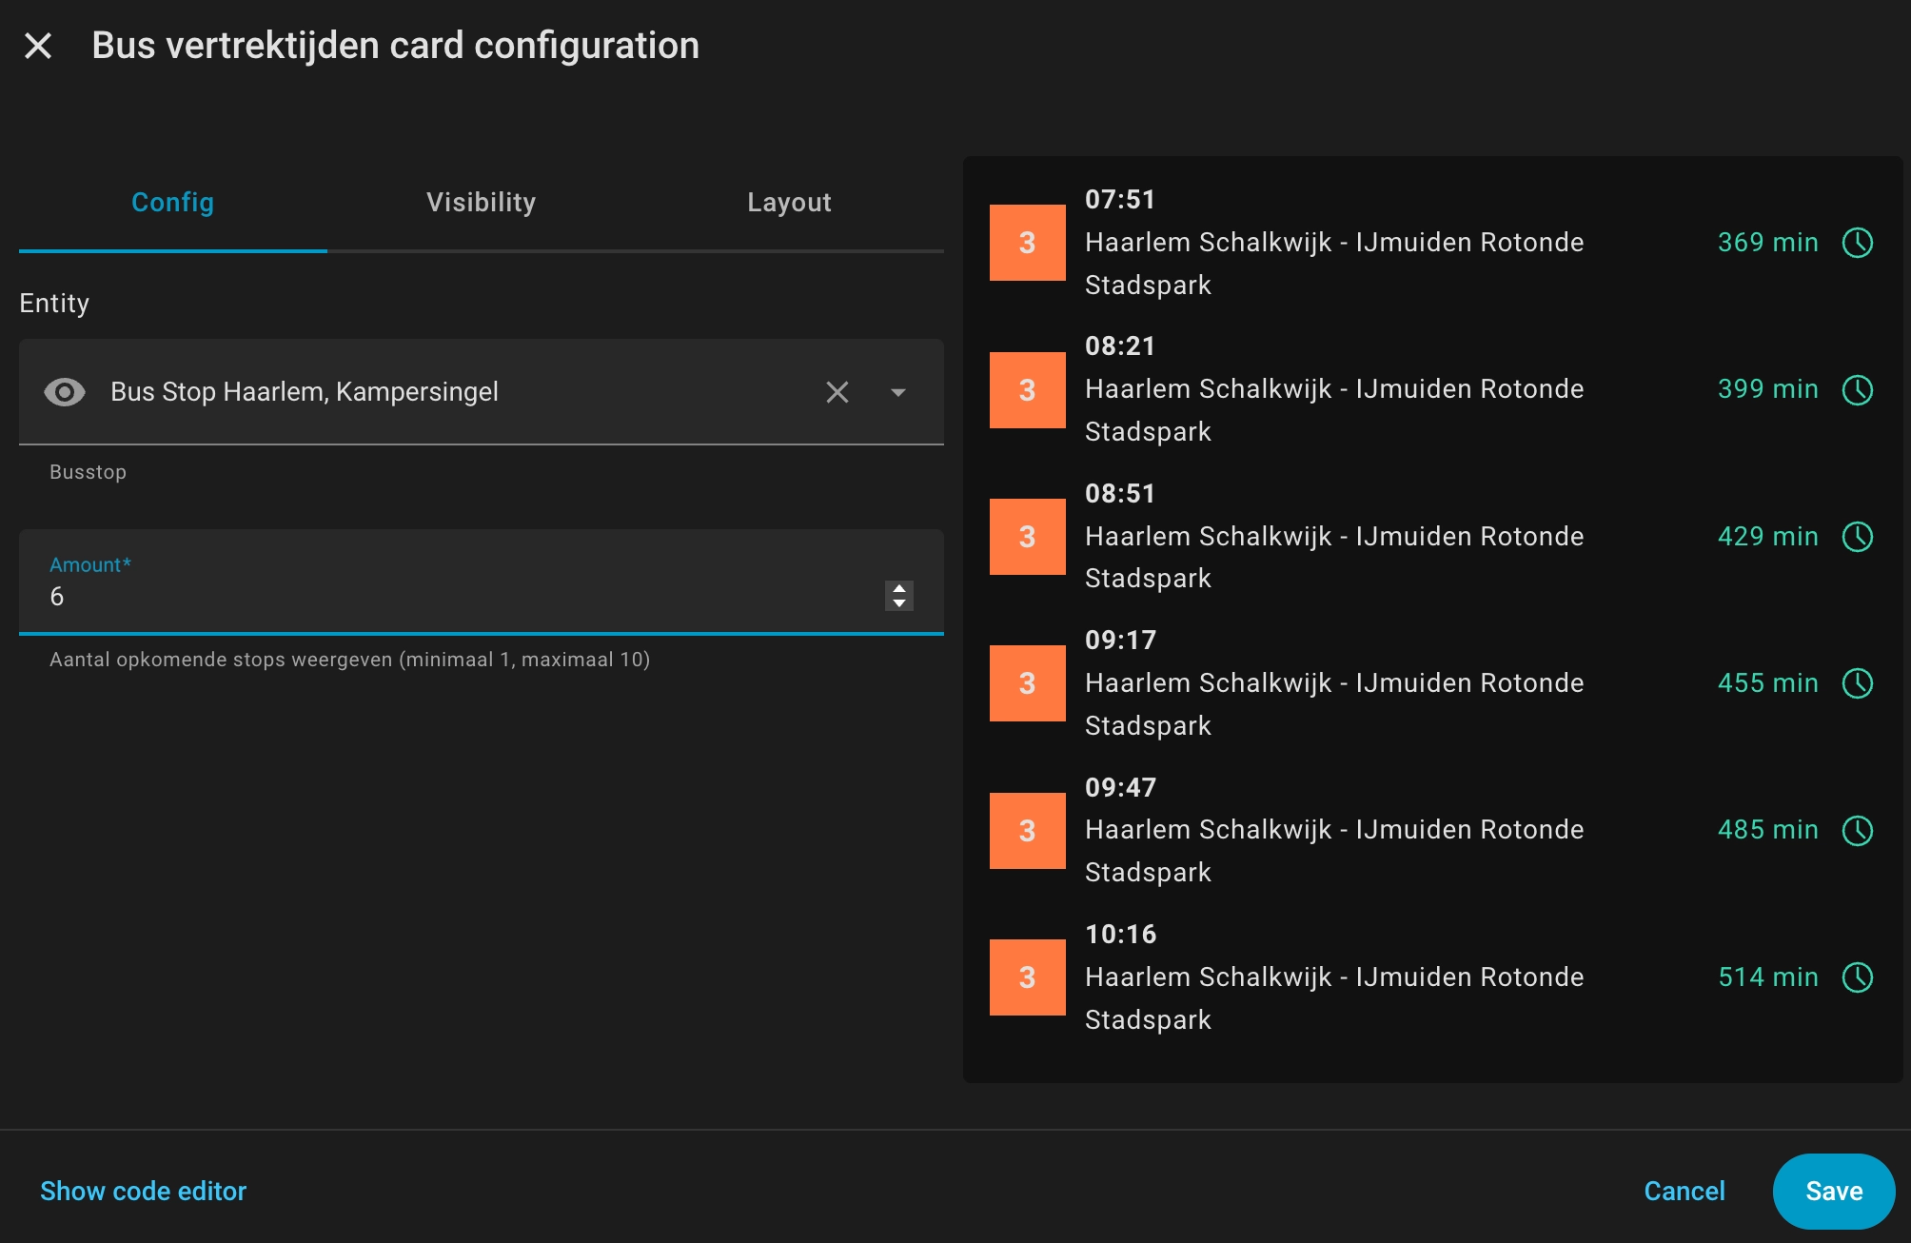
Task: Click the 07:51 departure time
Action: (x=1120, y=200)
